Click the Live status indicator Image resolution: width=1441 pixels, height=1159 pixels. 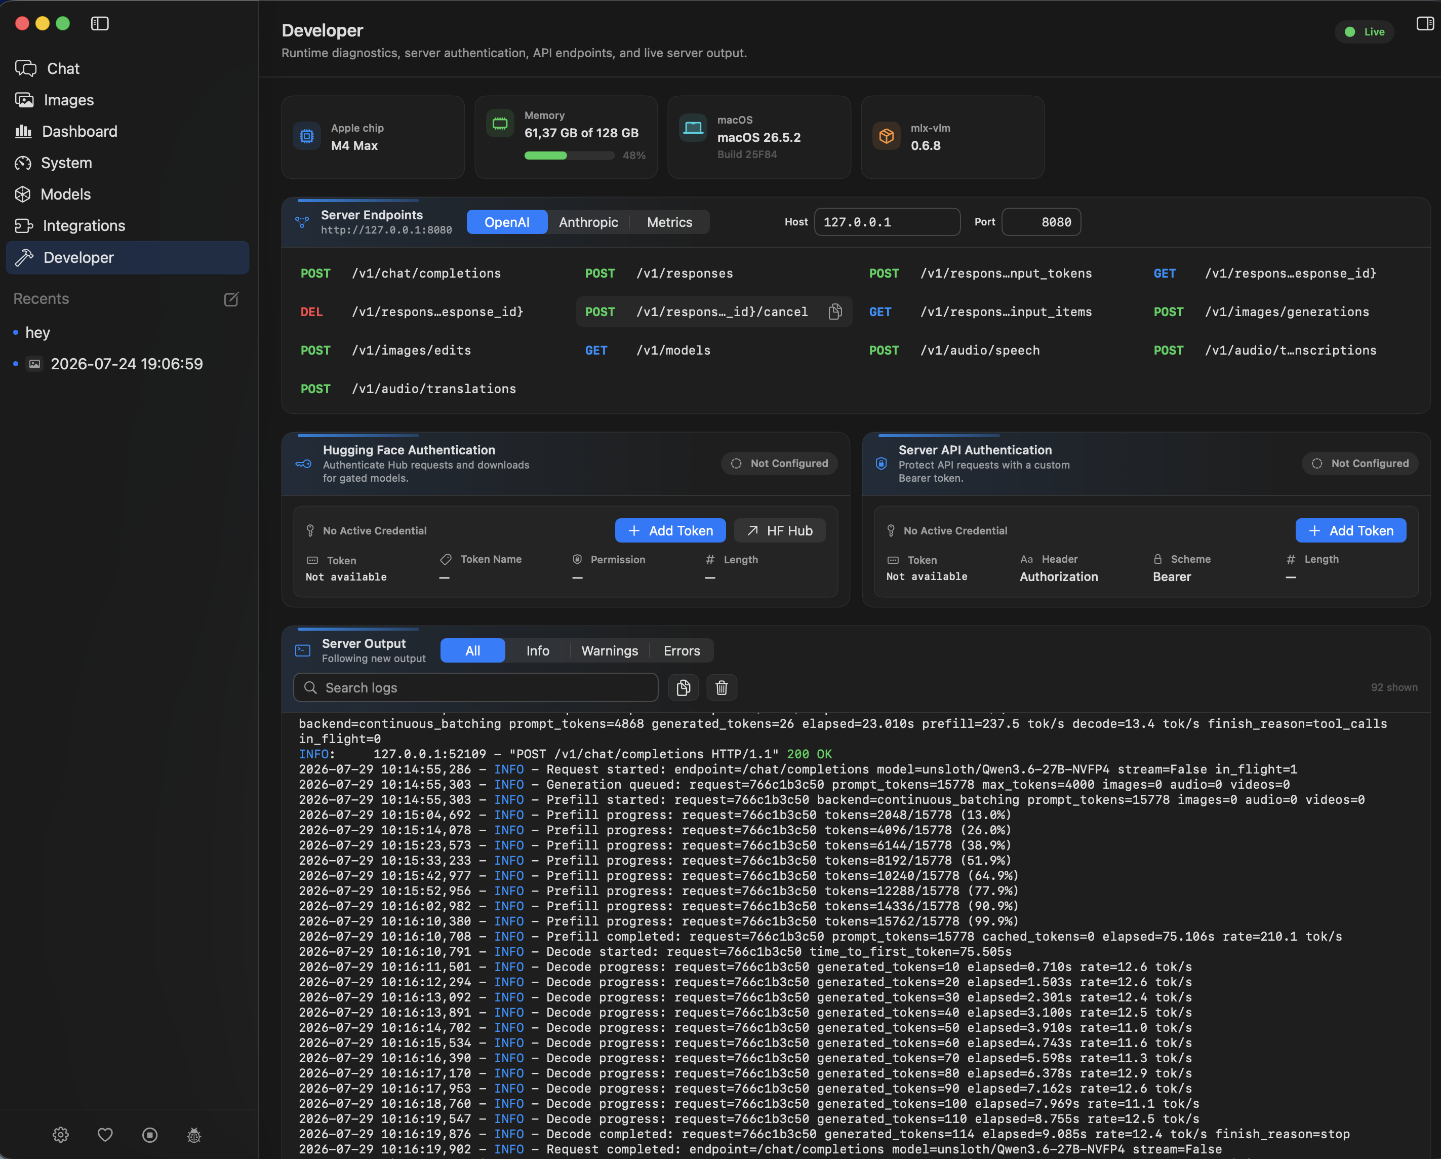(x=1364, y=31)
